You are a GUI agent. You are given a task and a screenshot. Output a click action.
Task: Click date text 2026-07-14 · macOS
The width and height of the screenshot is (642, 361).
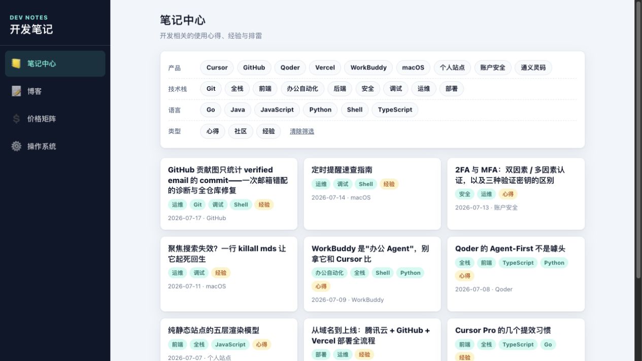341,198
